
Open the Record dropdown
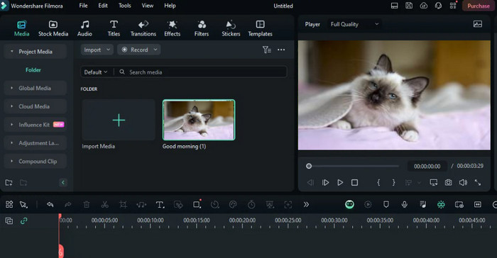coord(139,50)
